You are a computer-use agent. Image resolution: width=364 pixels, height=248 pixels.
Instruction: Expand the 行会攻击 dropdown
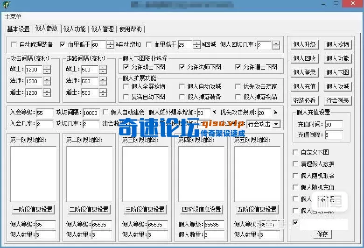(276, 124)
